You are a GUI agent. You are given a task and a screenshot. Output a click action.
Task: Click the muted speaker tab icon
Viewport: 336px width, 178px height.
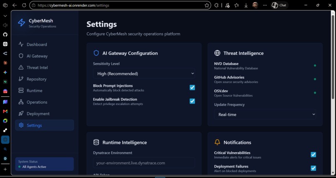pyautogui.click(x=5, y=25)
